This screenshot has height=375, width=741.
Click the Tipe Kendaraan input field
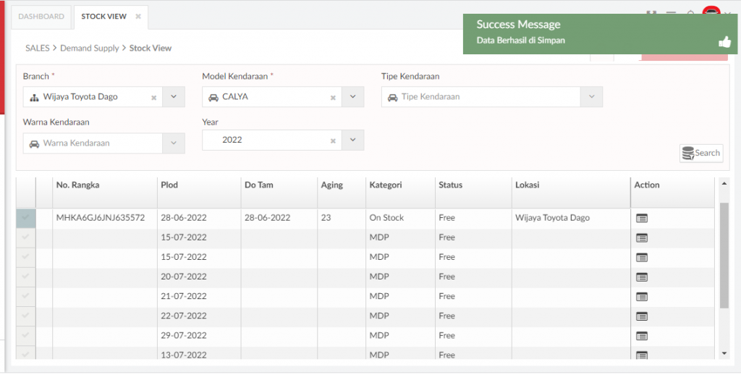481,96
